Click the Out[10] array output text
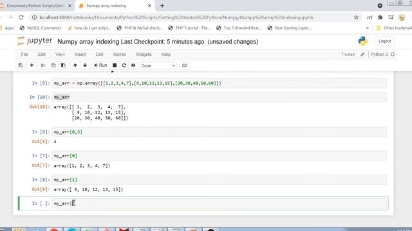The image size is (412, 231). point(91,112)
